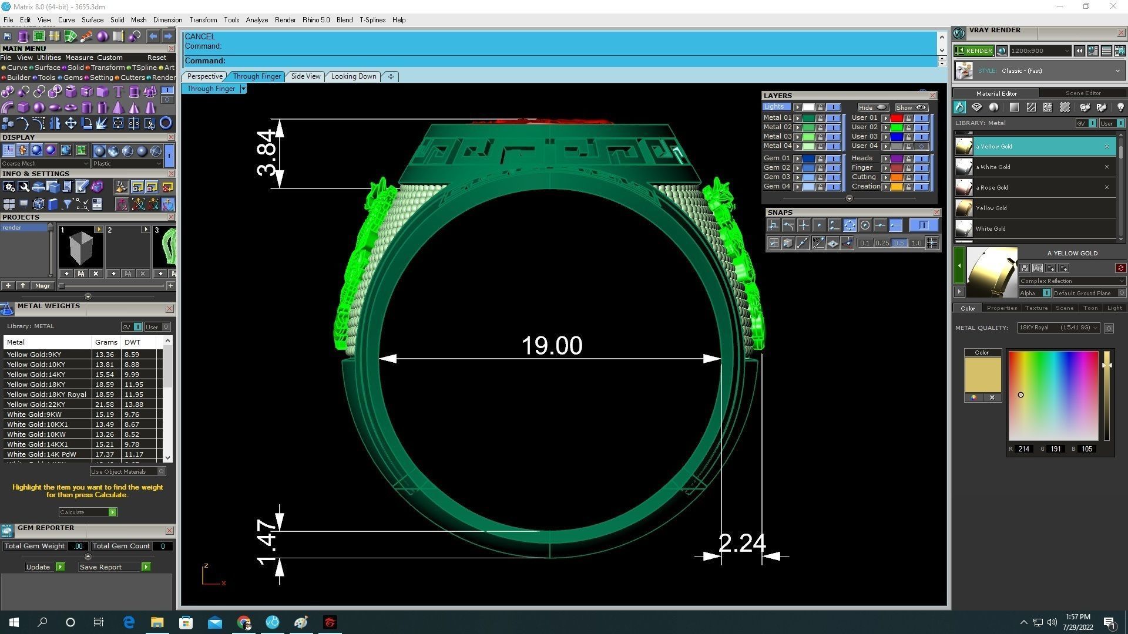
Task: Open the gemstone materials library icon
Action: tap(976, 107)
